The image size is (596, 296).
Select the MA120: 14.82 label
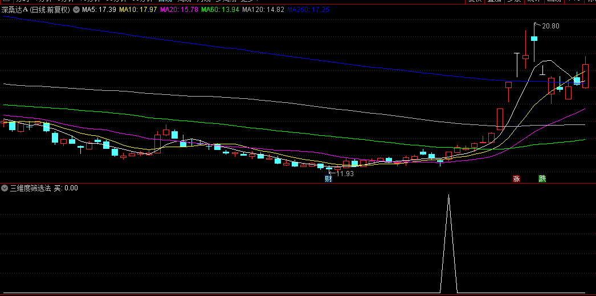pos(263,10)
